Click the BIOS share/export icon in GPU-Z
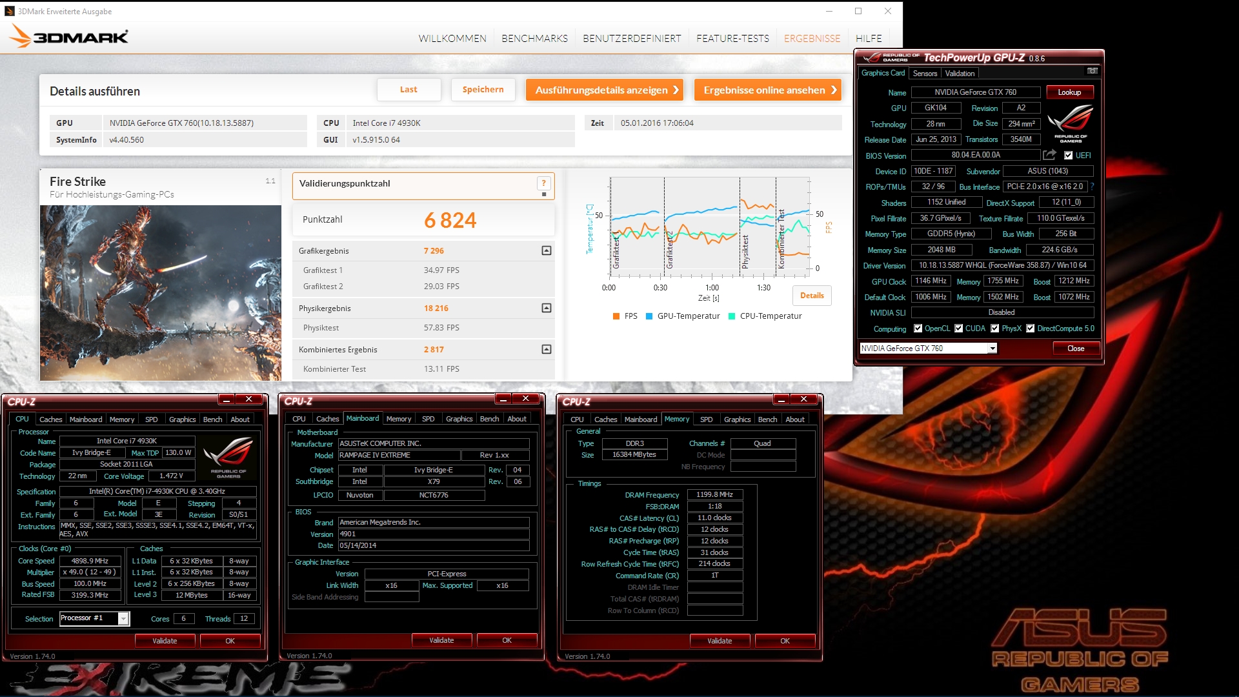 click(1049, 155)
